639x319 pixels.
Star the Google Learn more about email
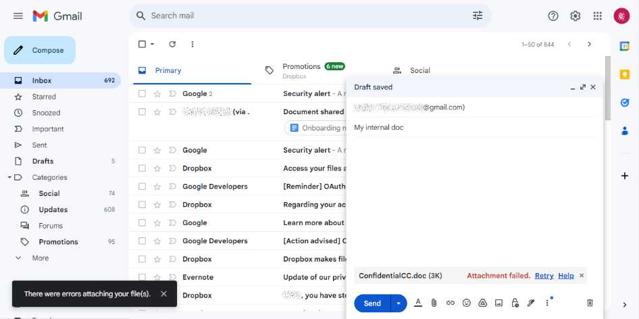157,223
